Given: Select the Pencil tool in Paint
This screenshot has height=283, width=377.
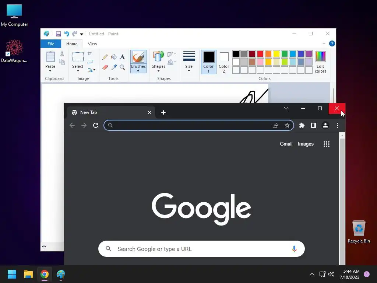Looking at the screenshot, I should click(x=105, y=57).
